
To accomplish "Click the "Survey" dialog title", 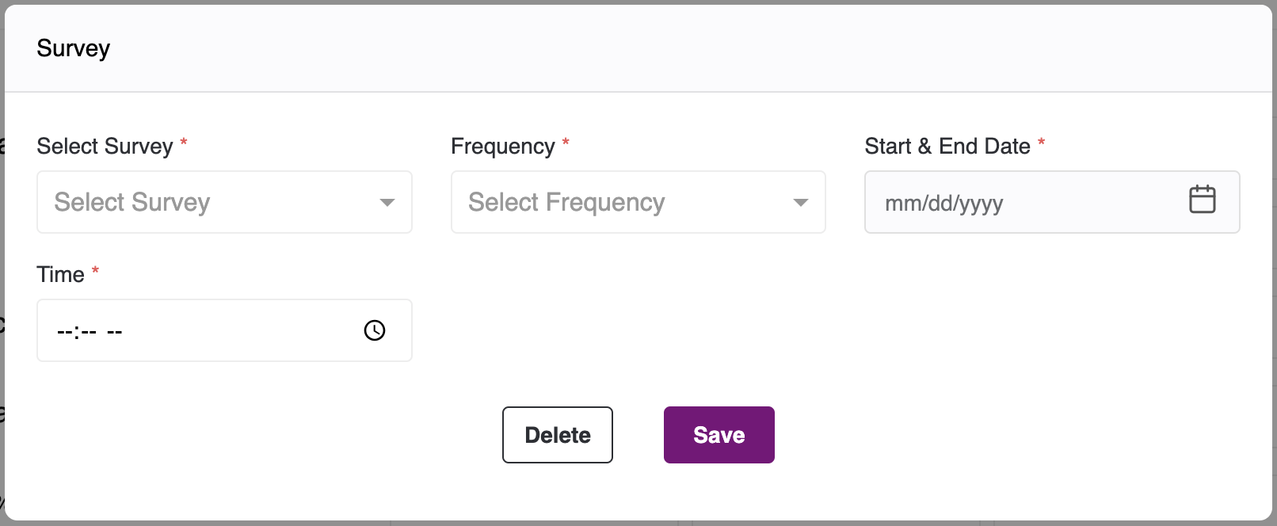I will coord(73,48).
